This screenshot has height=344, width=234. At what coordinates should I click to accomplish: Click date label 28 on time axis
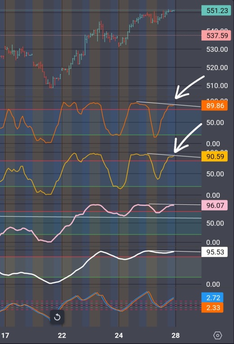tap(175, 335)
